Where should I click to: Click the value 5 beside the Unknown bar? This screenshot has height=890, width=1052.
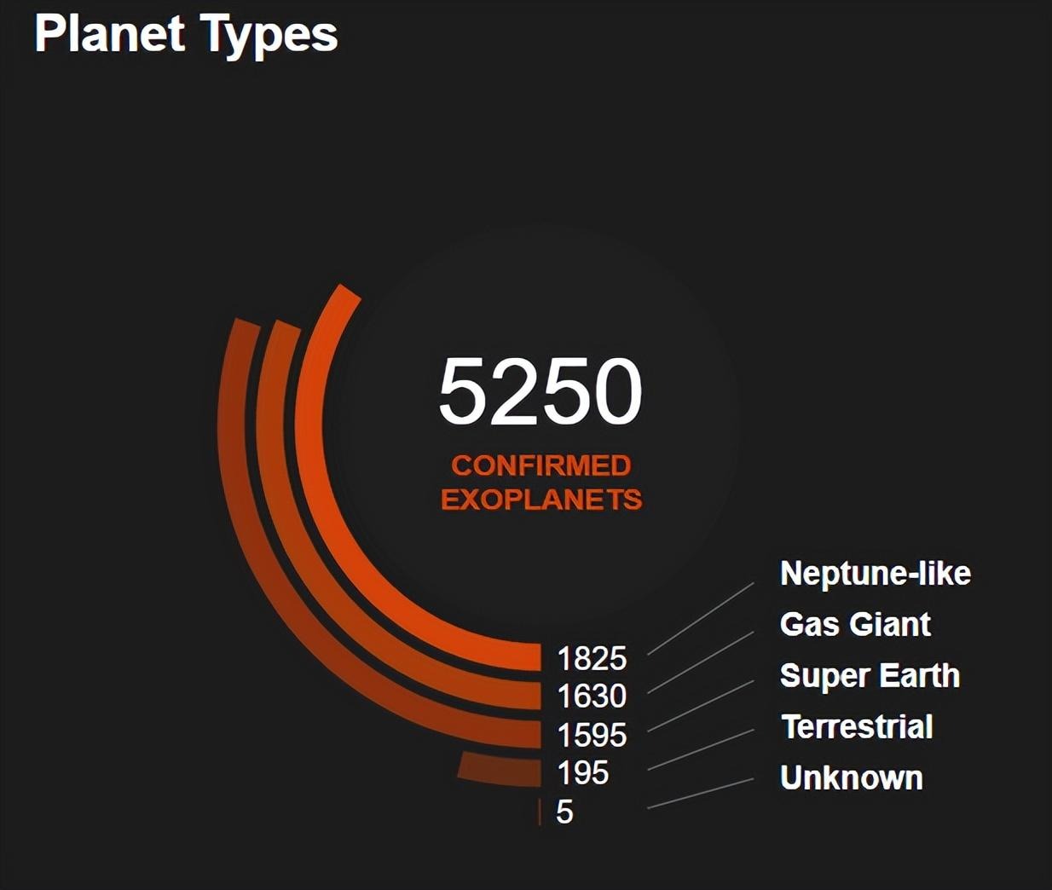(x=564, y=812)
